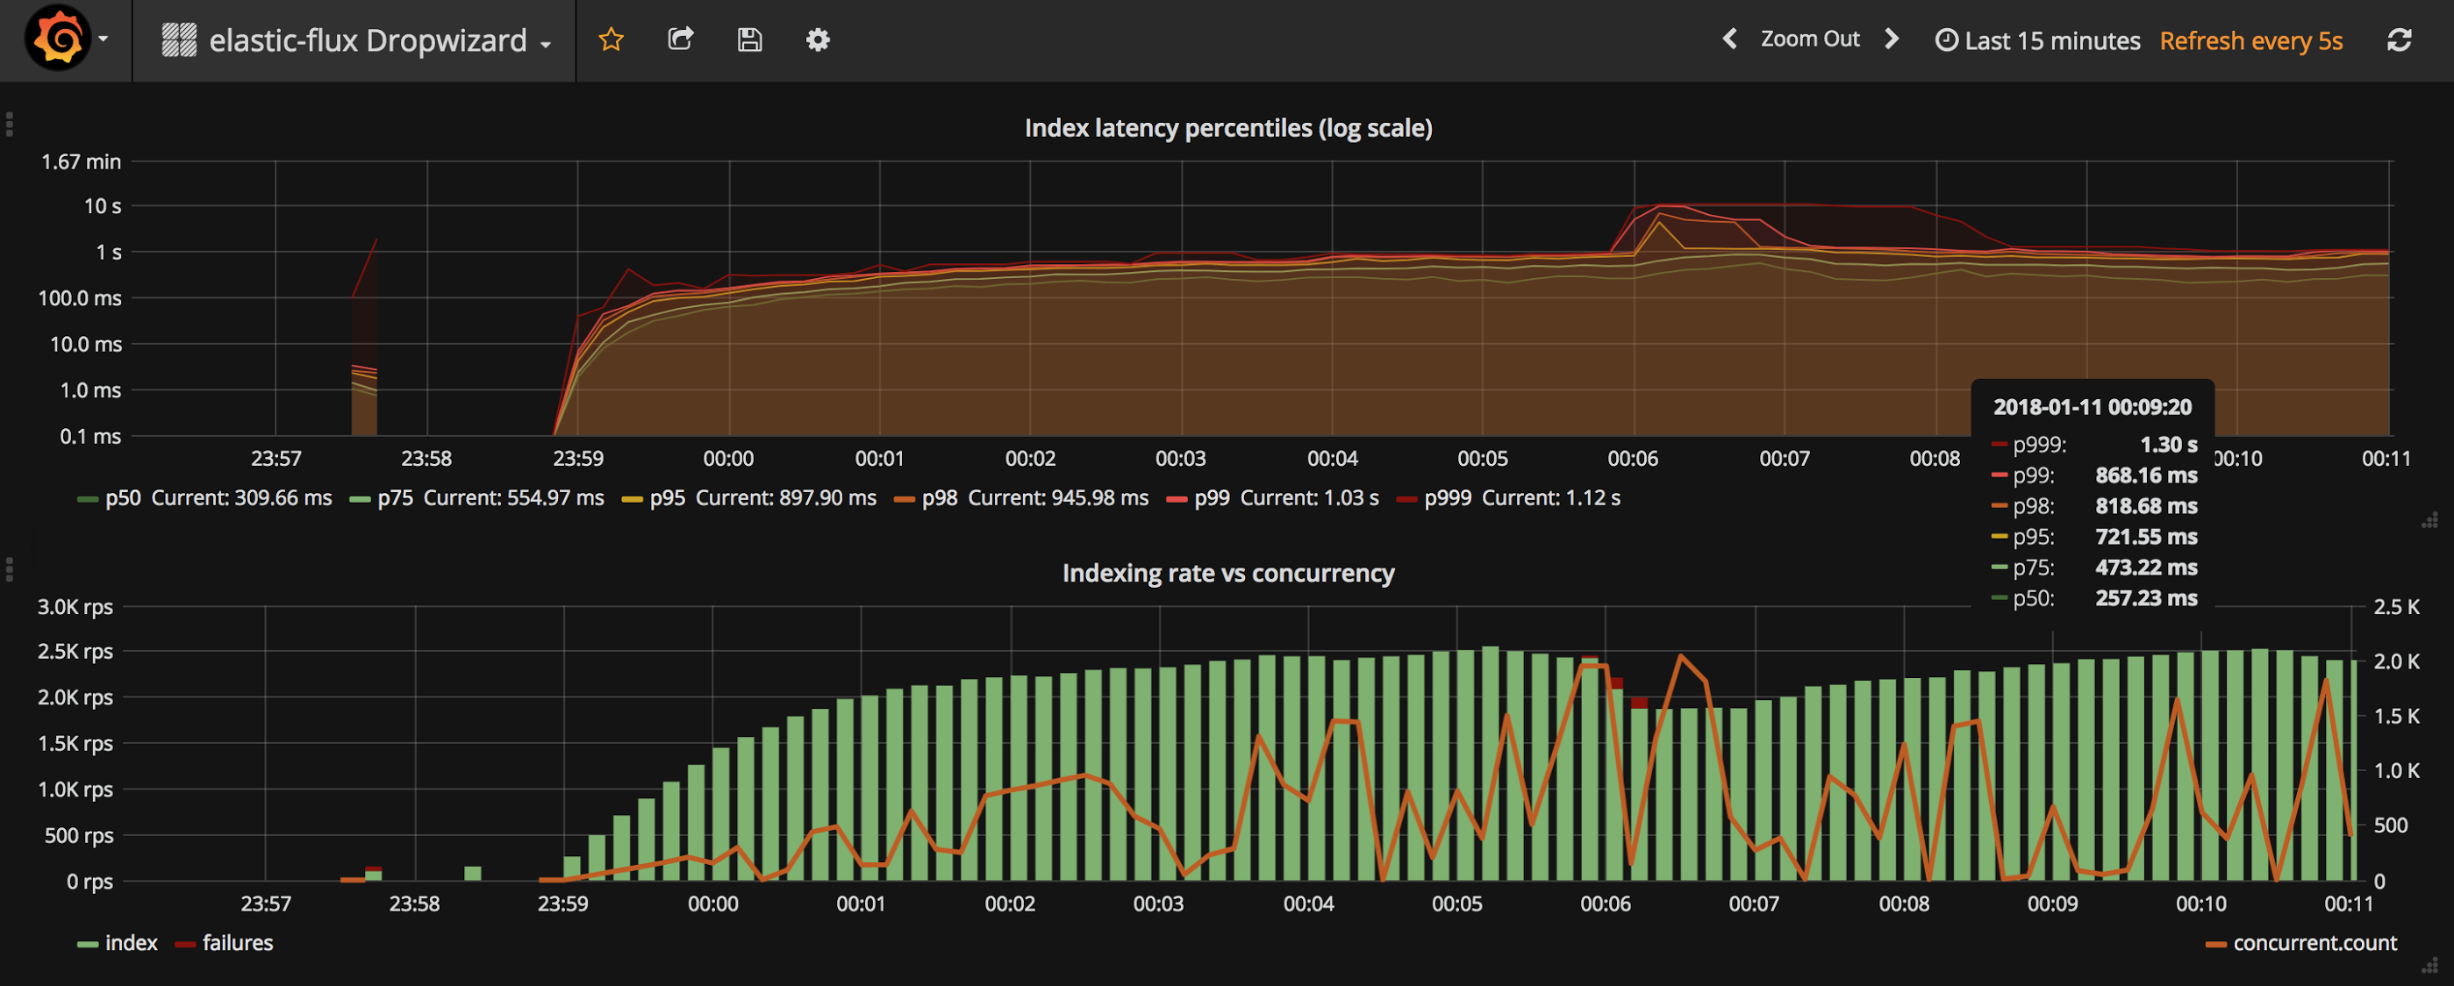Shift time range back with left chevron

click(1730, 39)
